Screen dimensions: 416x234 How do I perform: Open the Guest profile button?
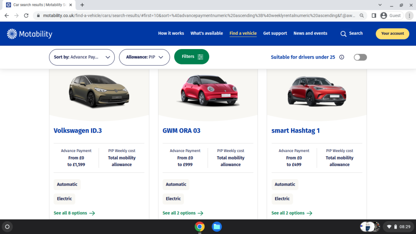391,16
